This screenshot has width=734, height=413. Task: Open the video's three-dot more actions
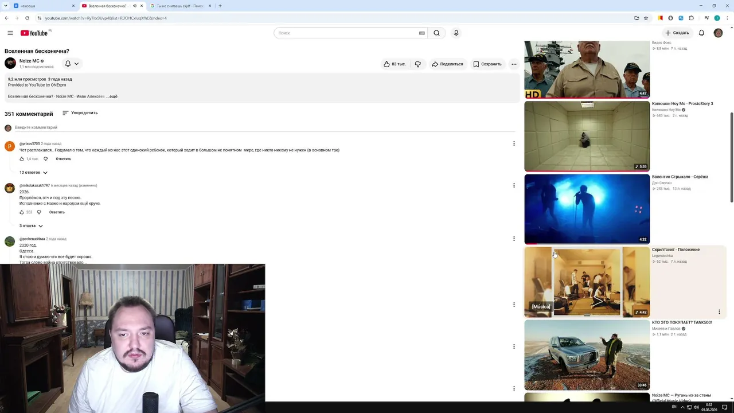coord(514,64)
